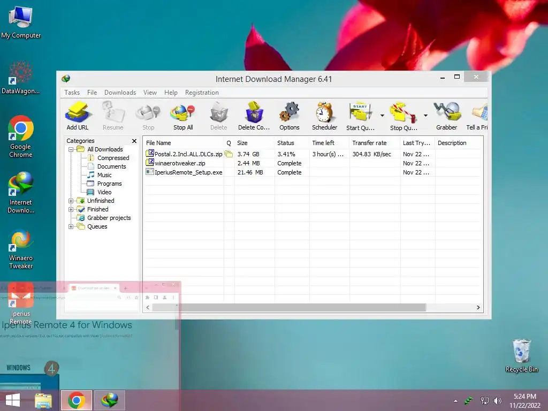Open Internet Download Manager desktop shortcut
The image size is (548, 411).
[x=21, y=193]
